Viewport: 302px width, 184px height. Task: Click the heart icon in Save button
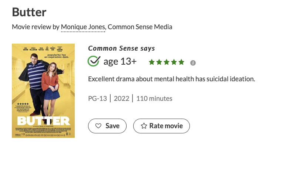[x=98, y=126]
